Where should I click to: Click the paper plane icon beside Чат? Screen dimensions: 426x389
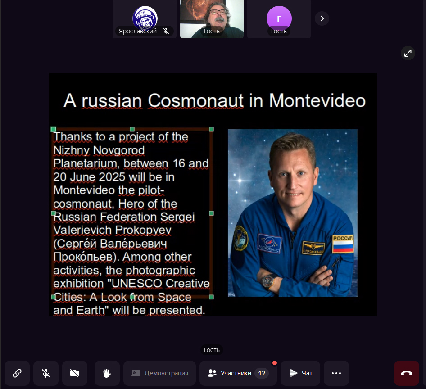(x=294, y=373)
